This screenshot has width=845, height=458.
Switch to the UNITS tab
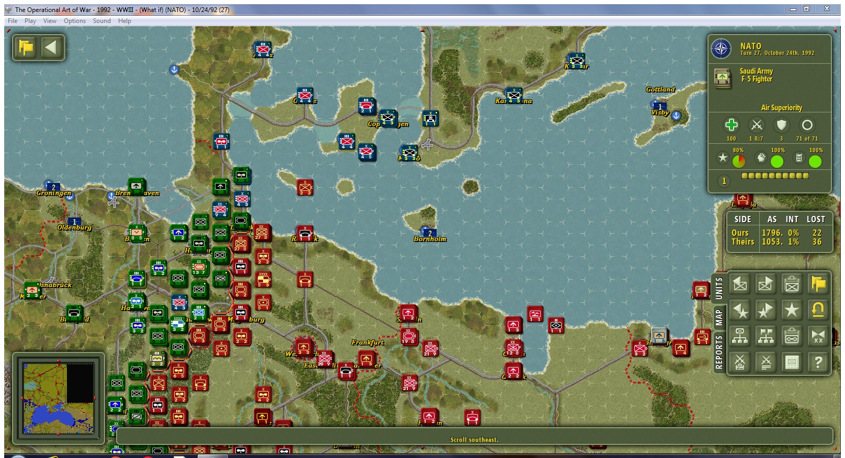pyautogui.click(x=719, y=288)
